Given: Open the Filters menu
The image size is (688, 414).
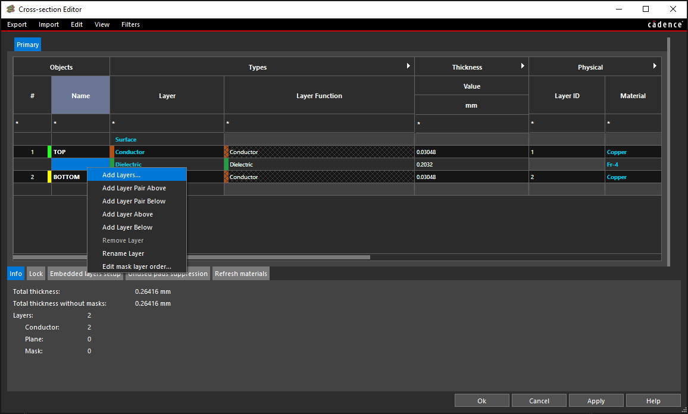Looking at the screenshot, I should click(x=130, y=24).
